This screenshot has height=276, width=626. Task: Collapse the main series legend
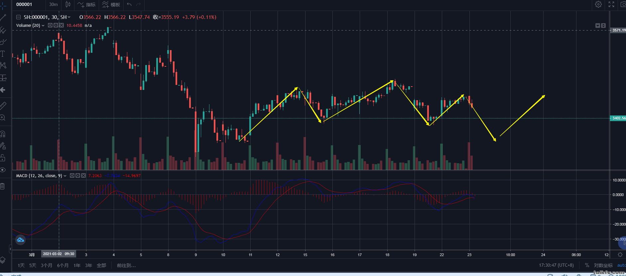(x=19, y=17)
